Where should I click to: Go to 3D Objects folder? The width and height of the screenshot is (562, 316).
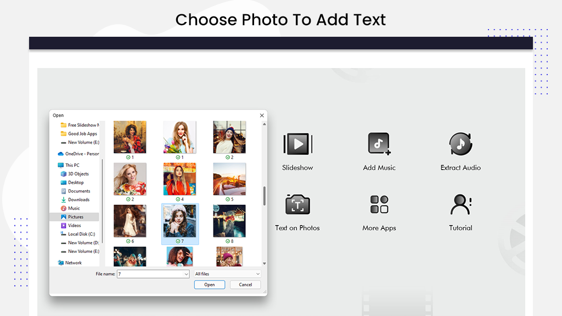tap(75, 174)
